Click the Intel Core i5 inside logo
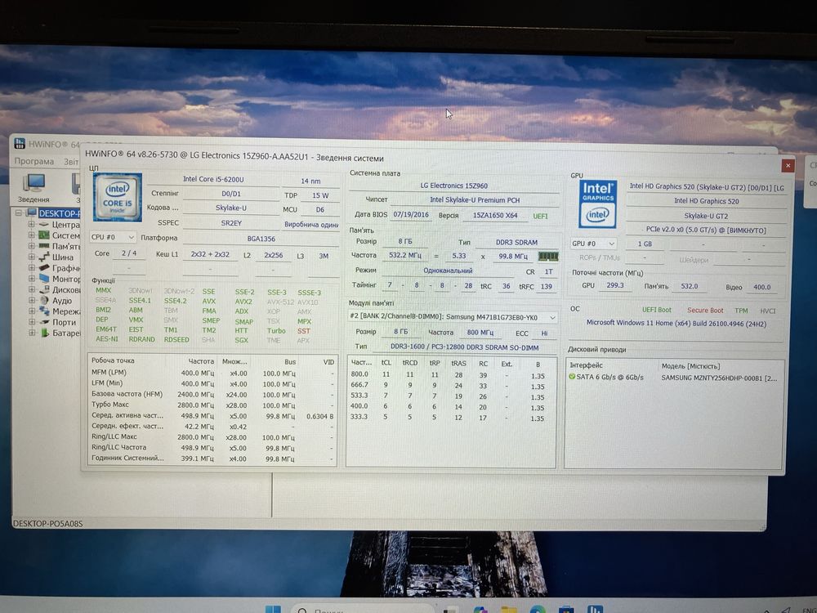Screen dimensions: 817x613 click(x=117, y=197)
